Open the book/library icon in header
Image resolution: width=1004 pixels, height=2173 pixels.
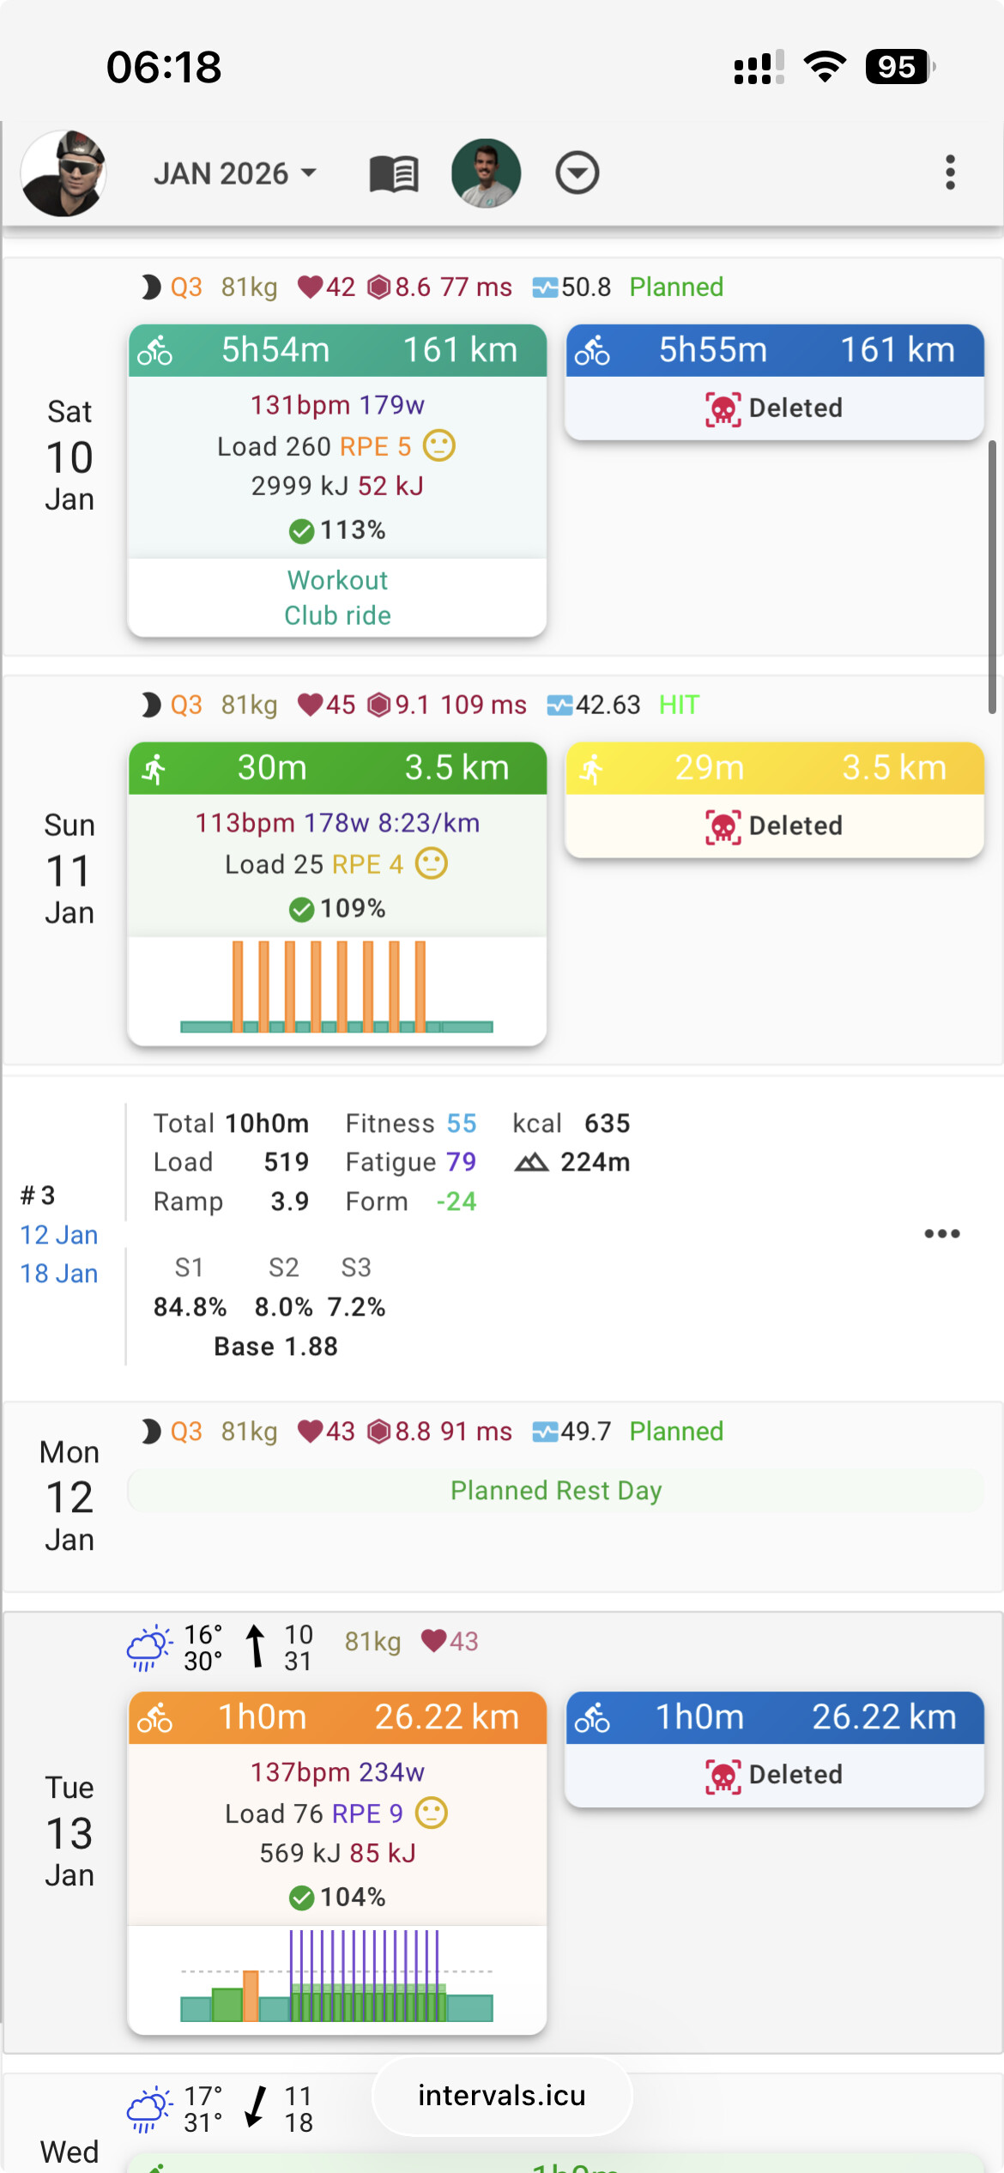pyautogui.click(x=394, y=174)
